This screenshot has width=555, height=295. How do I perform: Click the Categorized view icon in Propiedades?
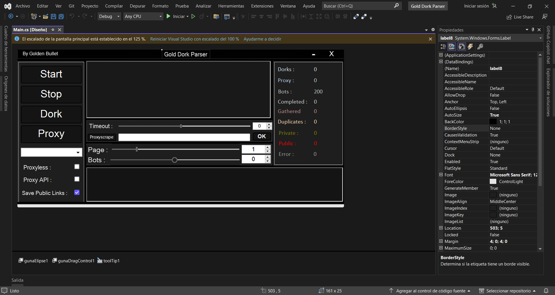443,46
